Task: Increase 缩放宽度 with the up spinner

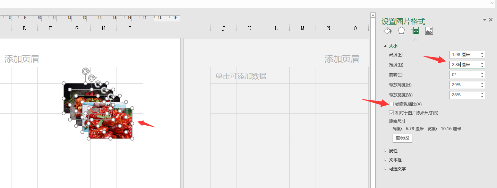Action: [482, 93]
